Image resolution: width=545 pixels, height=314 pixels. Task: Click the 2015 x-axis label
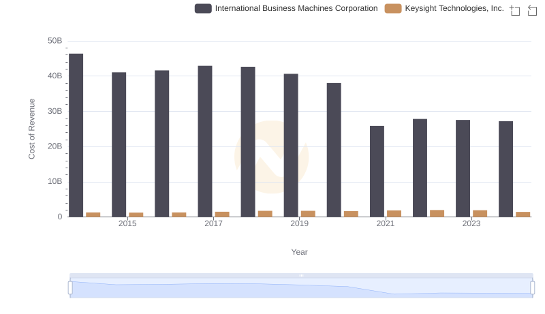[127, 223]
